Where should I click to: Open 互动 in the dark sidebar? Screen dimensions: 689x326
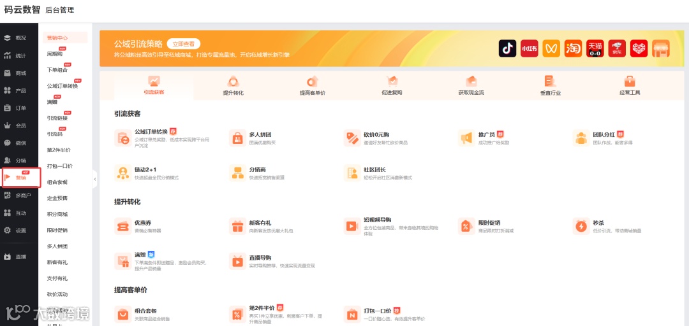point(15,213)
